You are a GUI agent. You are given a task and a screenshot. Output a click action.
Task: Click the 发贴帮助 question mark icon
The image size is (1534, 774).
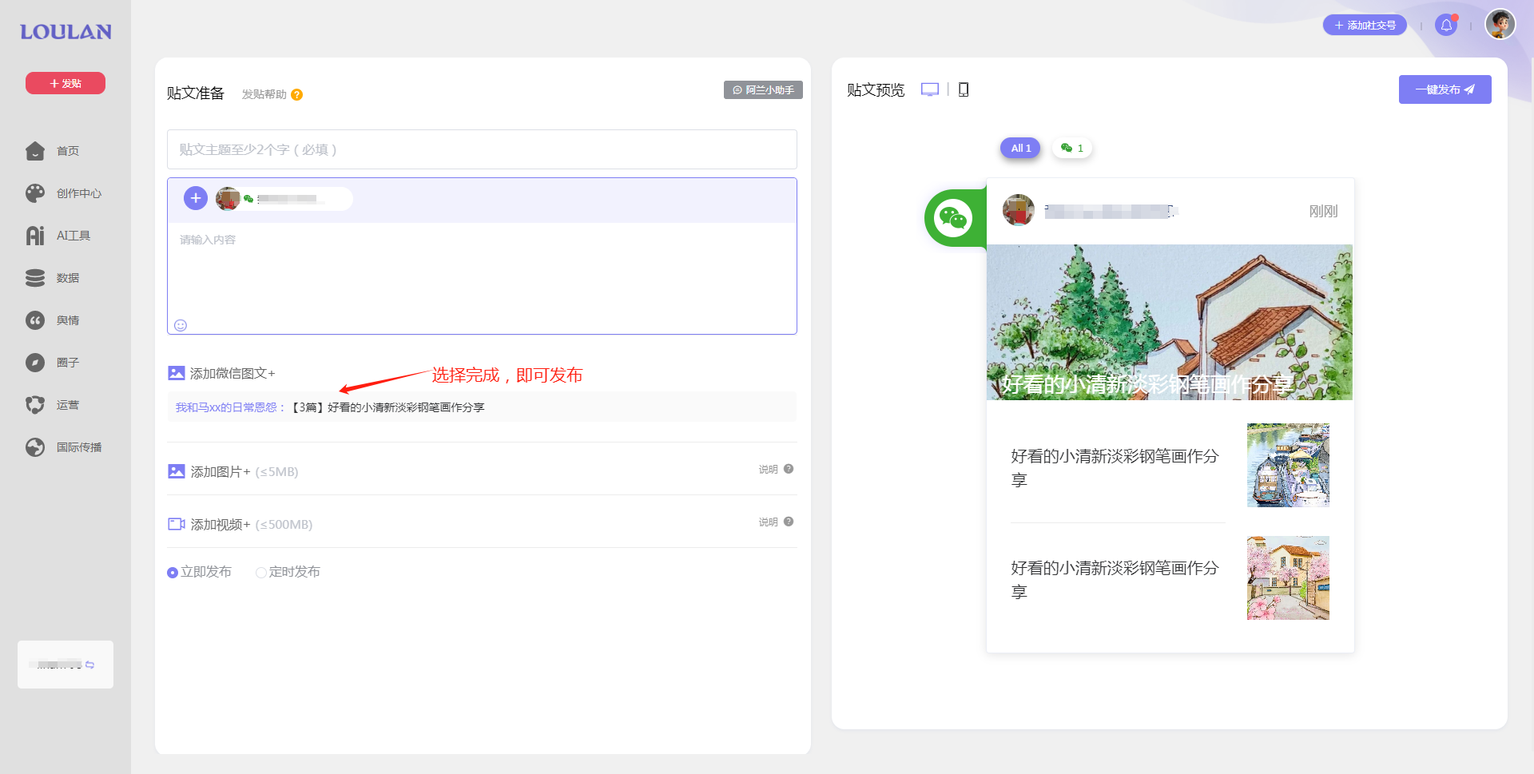click(x=296, y=94)
